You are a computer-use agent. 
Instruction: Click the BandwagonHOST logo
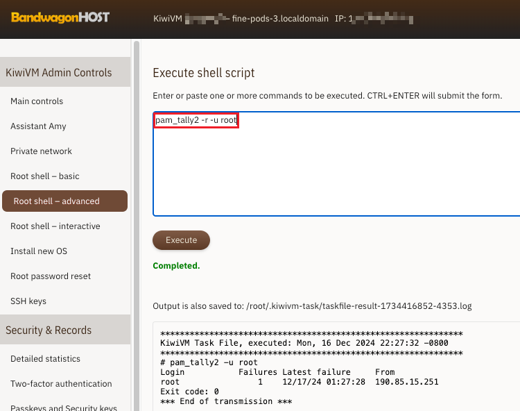[x=60, y=17]
